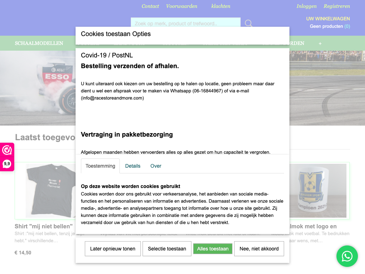Focus the product search field

[x=185, y=24]
